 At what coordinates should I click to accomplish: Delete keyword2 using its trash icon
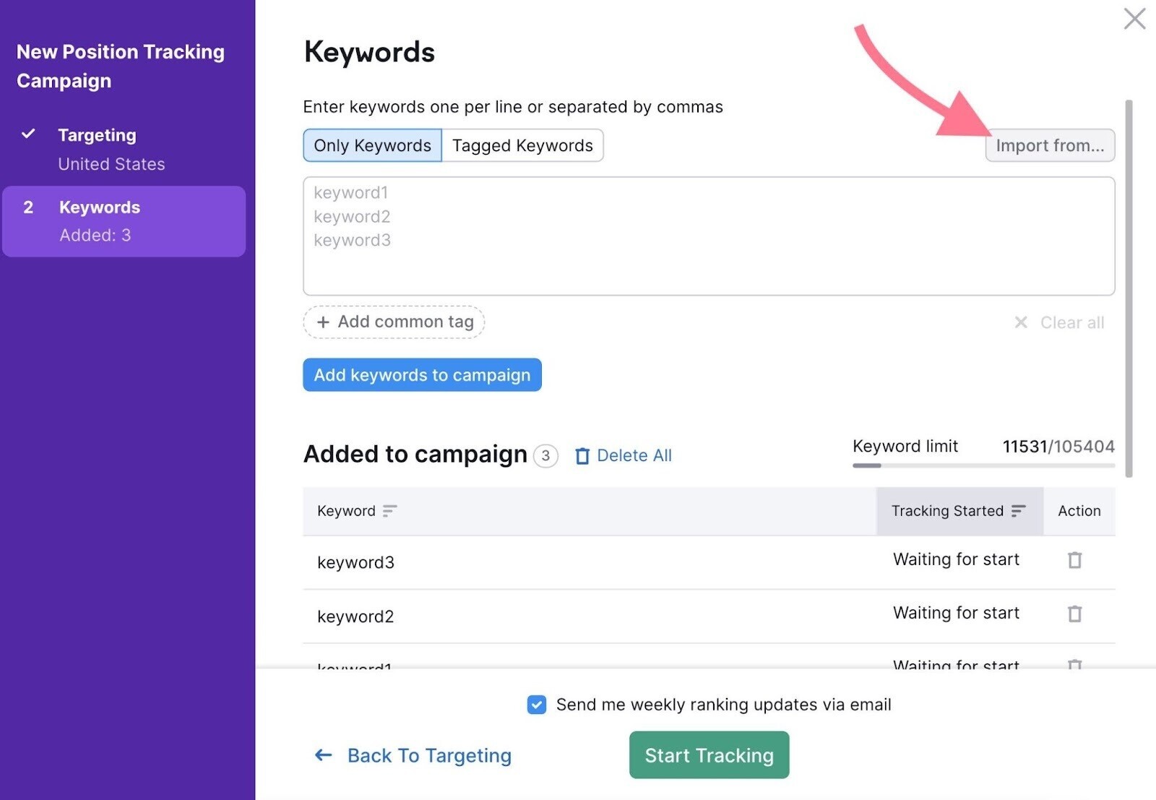pyautogui.click(x=1074, y=614)
